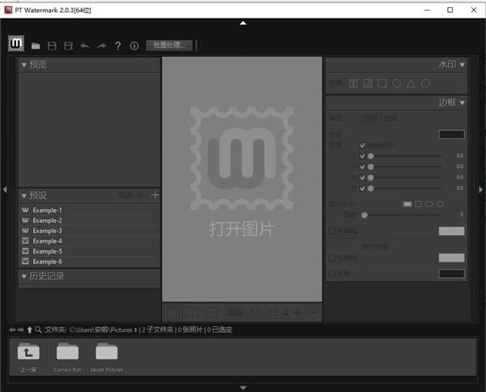Screen dimensions: 486x392
Task: Open the Camera Roll folder thumbnail
Action: pos(67,357)
